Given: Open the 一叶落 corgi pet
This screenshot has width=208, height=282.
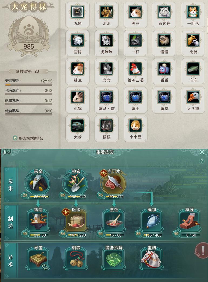Looking at the screenshot, I should 193,12.
